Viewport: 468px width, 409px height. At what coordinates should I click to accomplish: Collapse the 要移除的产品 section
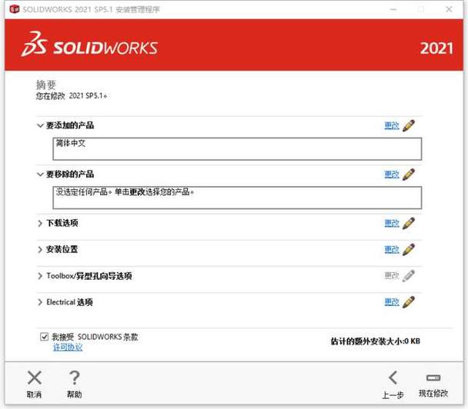pos(40,175)
